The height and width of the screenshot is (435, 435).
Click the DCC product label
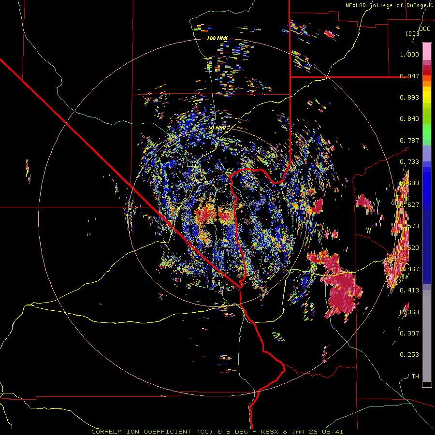[424, 29]
